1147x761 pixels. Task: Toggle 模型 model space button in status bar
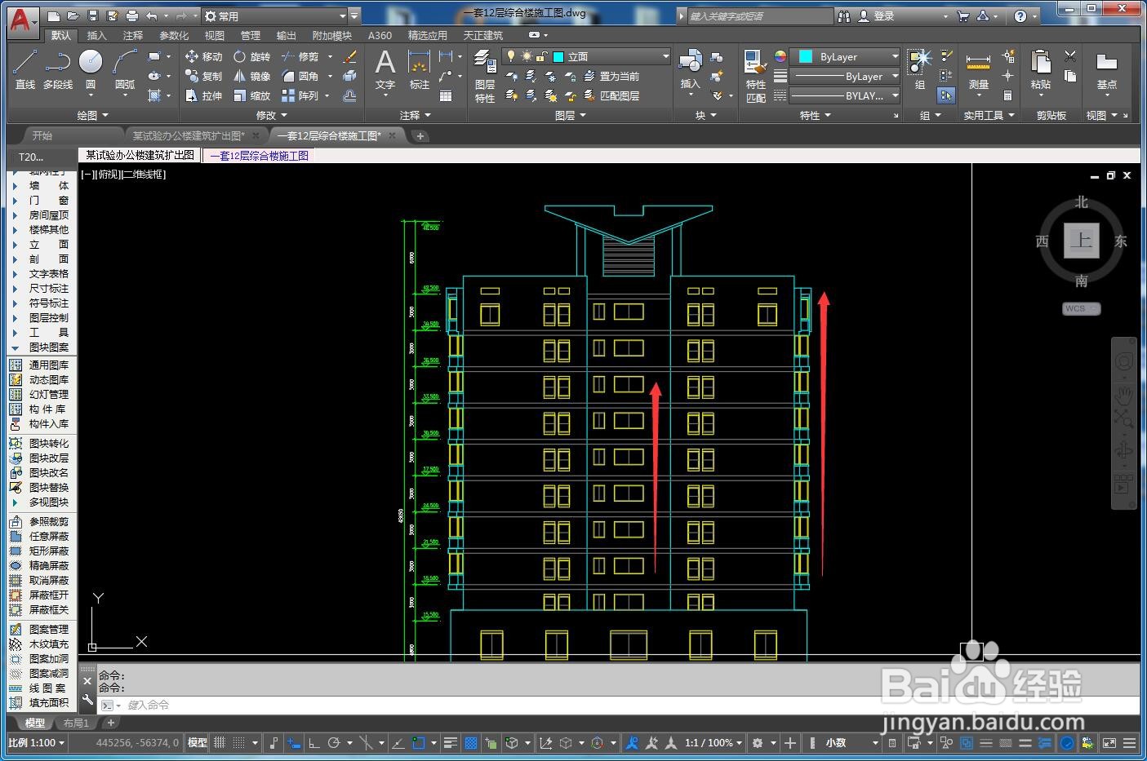[198, 743]
